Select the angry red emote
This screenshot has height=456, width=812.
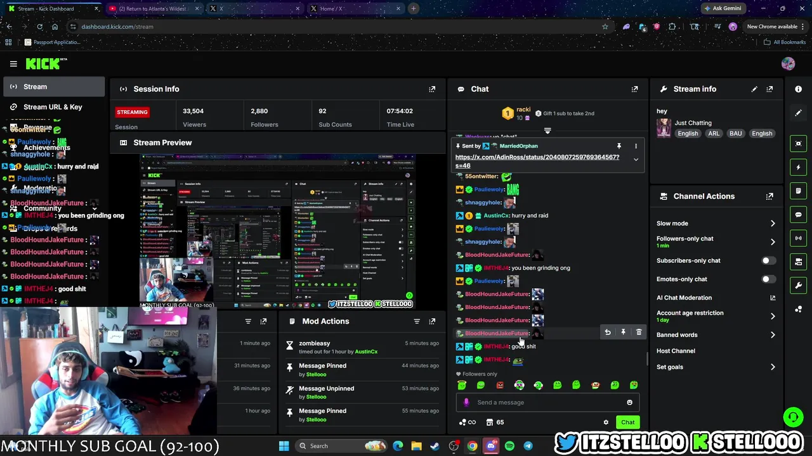tap(500, 385)
